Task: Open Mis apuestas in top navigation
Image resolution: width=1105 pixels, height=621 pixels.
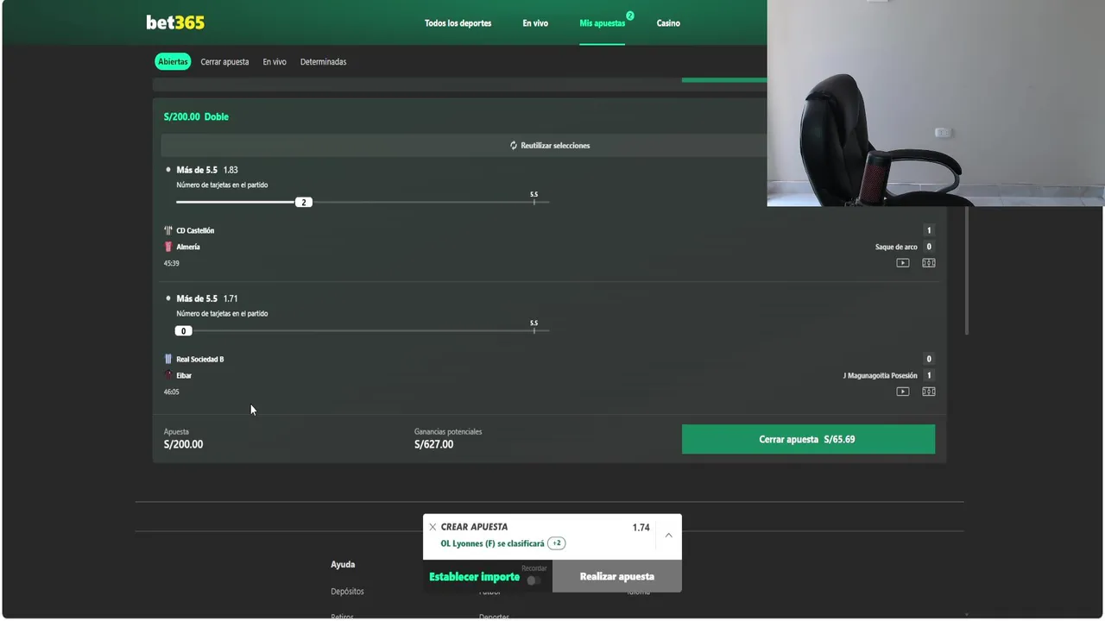Action: click(x=603, y=23)
